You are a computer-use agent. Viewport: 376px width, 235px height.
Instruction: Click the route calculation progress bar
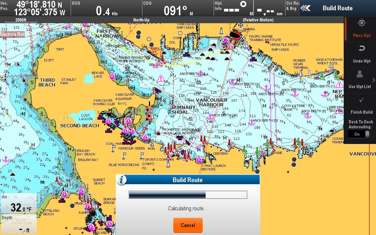point(188,195)
